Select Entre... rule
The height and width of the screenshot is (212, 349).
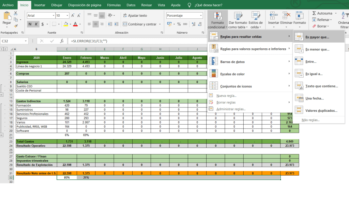click(319, 62)
